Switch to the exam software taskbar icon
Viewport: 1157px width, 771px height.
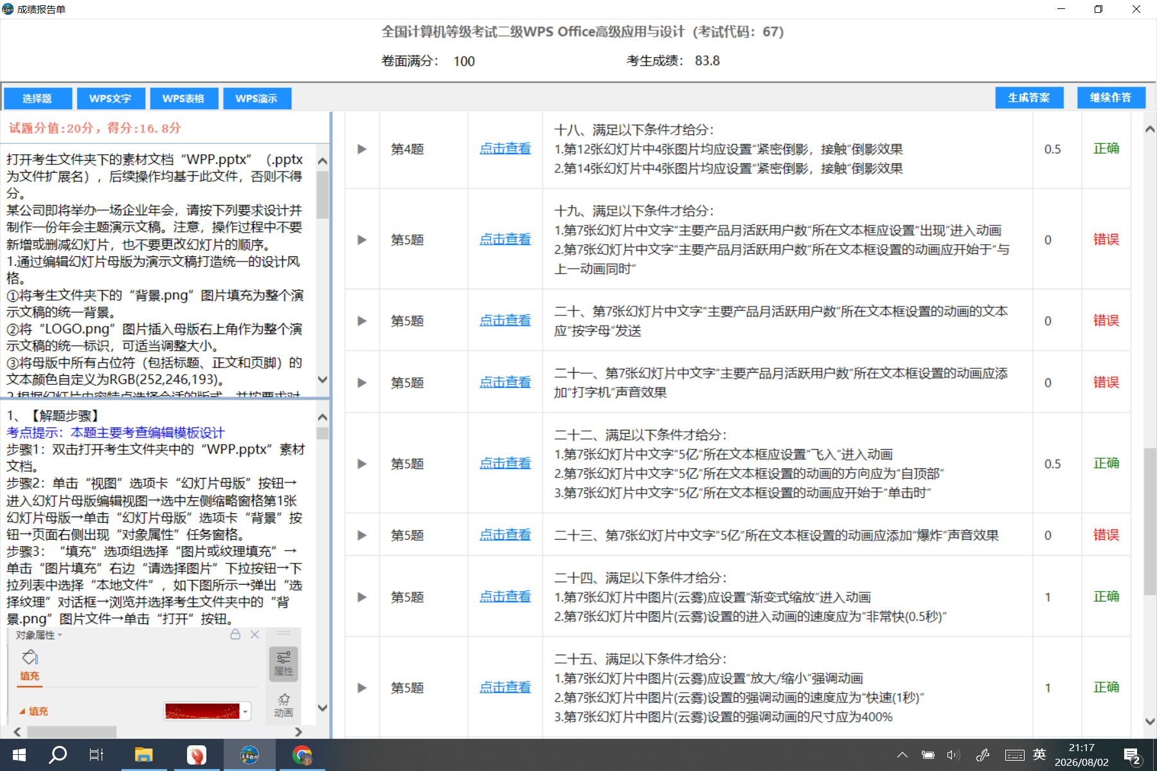click(x=249, y=755)
